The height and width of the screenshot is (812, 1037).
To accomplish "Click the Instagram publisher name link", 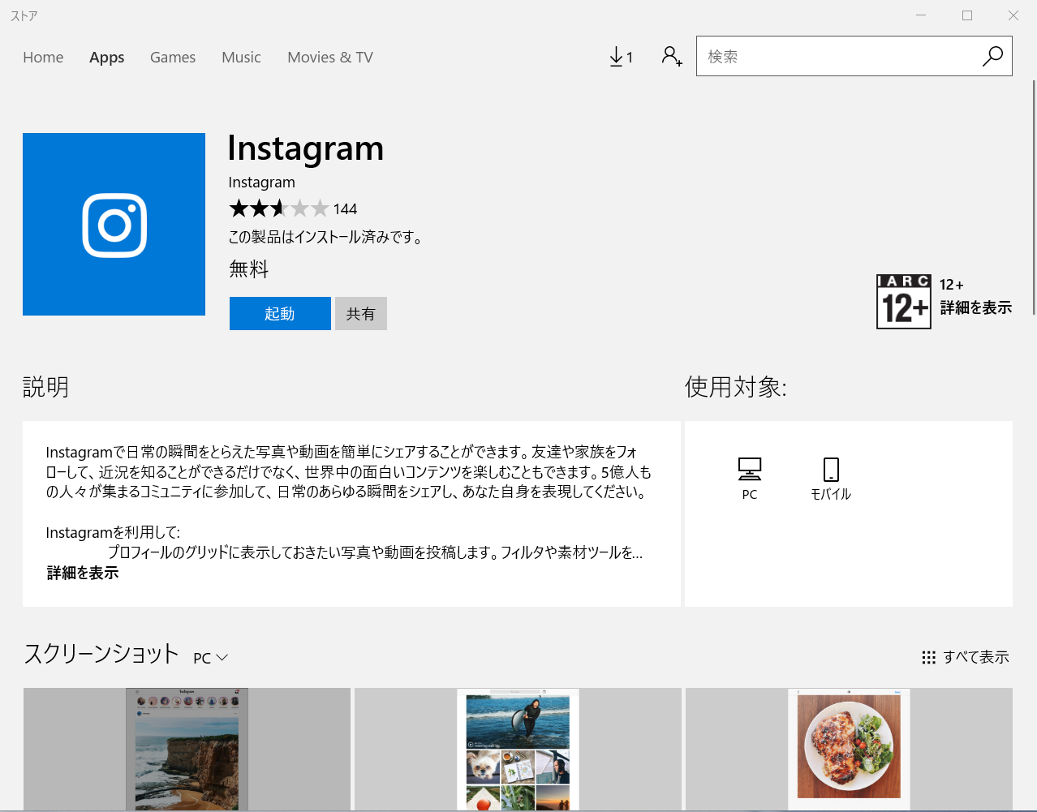I will tap(261, 183).
